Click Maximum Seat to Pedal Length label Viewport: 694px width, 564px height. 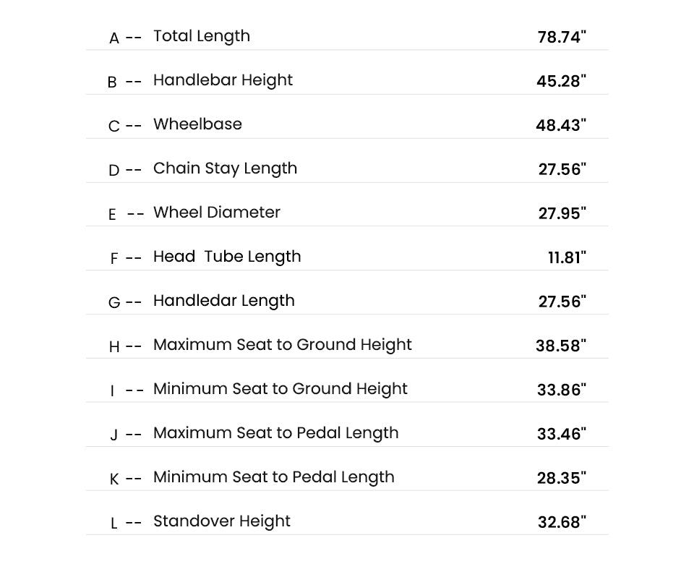(x=275, y=433)
